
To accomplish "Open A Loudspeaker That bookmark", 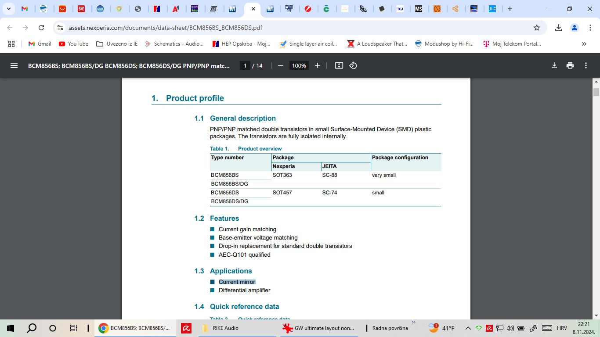I will tap(377, 44).
